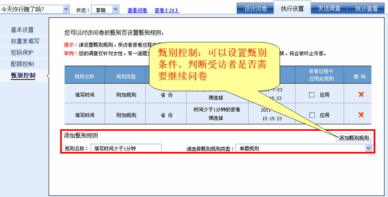Go to 密码保护 settings in the sidebar
The image size is (388, 197).
coord(22,52)
